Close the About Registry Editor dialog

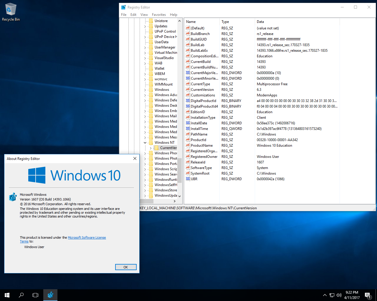coord(135,158)
